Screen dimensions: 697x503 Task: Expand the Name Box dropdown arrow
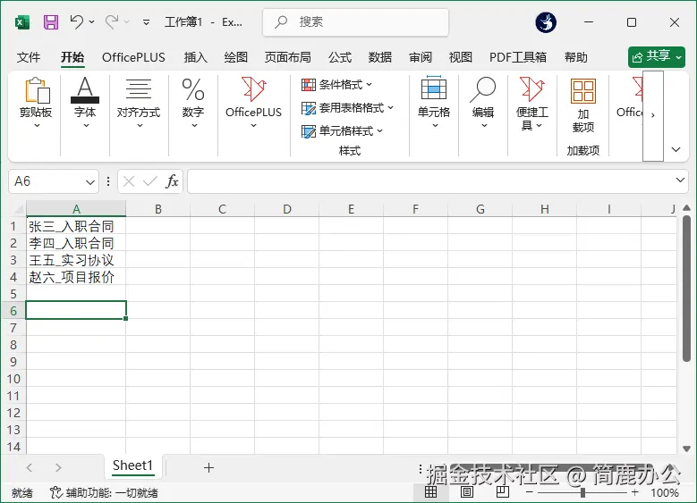pyautogui.click(x=90, y=182)
